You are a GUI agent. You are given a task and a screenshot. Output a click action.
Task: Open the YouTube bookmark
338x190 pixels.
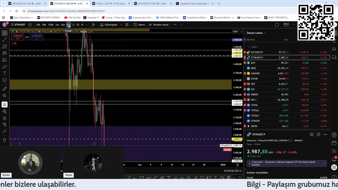click(x=73, y=17)
